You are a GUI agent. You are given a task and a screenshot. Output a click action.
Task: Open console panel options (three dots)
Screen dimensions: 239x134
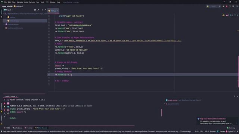pos(234,96)
